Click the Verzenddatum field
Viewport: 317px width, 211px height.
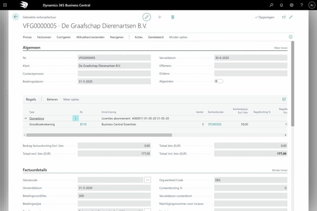pyautogui.click(x=114, y=188)
